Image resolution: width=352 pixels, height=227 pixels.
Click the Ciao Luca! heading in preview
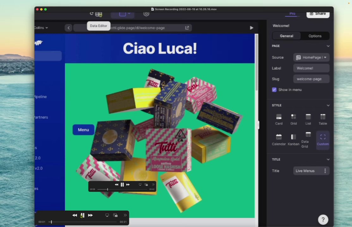click(x=160, y=48)
